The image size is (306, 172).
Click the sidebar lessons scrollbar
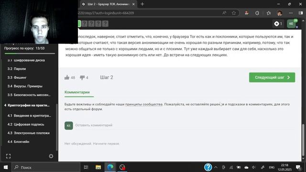[x=56, y=127]
